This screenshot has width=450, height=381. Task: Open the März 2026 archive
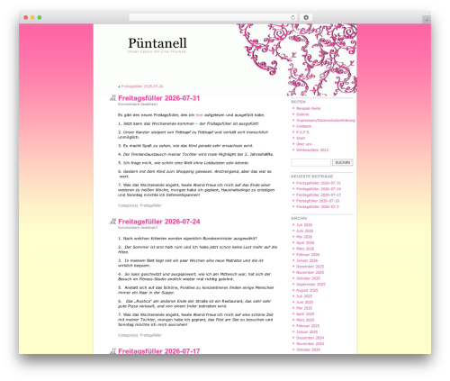(305, 249)
